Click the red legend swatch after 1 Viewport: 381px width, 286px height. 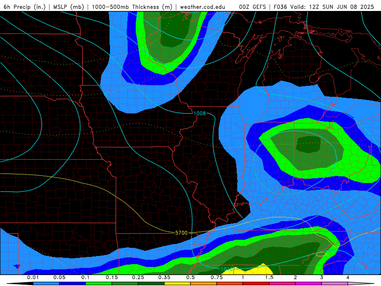point(256,284)
